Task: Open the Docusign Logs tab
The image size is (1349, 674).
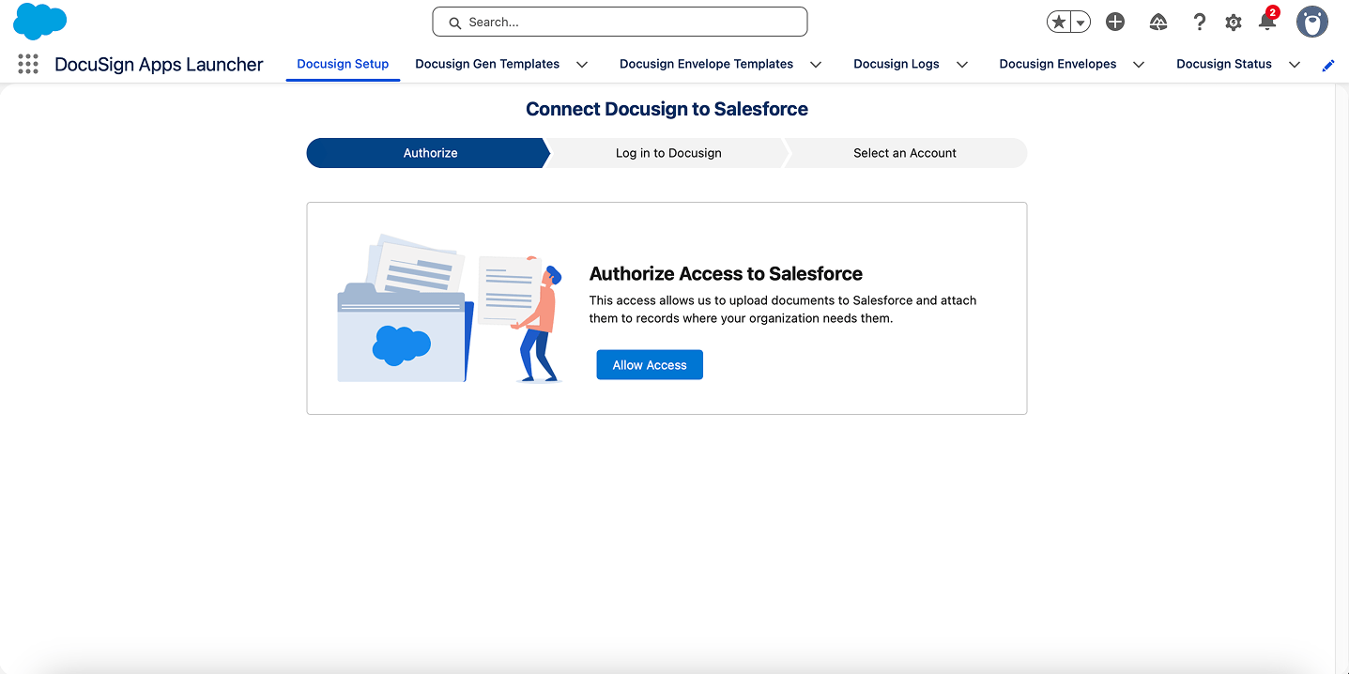Action: click(x=897, y=64)
